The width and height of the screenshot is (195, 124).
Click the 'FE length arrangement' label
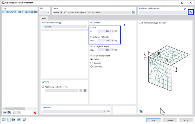click(x=100, y=56)
